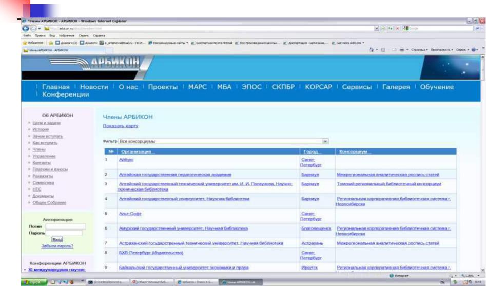Image resolution: width=486 pixels, height=286 pixels.
Task: Open the Общественные биб... taskbar button
Action: click(x=150, y=282)
